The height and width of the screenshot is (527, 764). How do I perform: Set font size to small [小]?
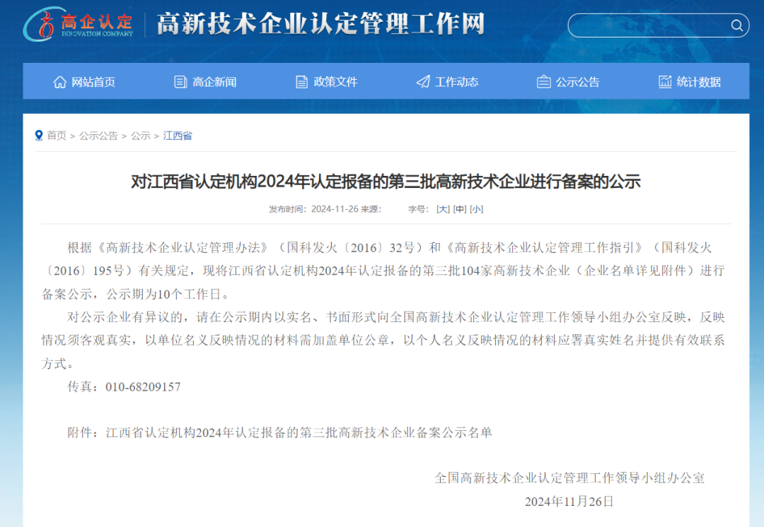coord(477,209)
